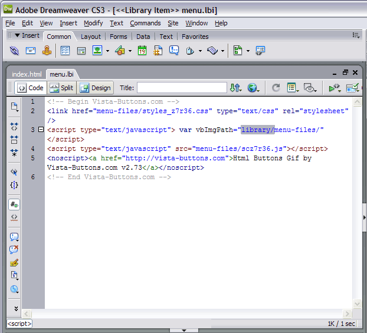The width and height of the screenshot is (367, 333).
Task: Open the Data insert tab
Action: (x=143, y=37)
